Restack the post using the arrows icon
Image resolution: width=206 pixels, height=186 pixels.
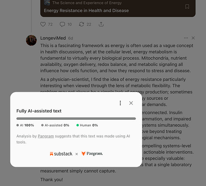pos(81,24)
